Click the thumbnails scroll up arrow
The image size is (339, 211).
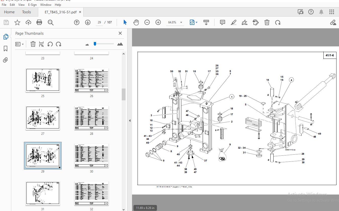123,54
